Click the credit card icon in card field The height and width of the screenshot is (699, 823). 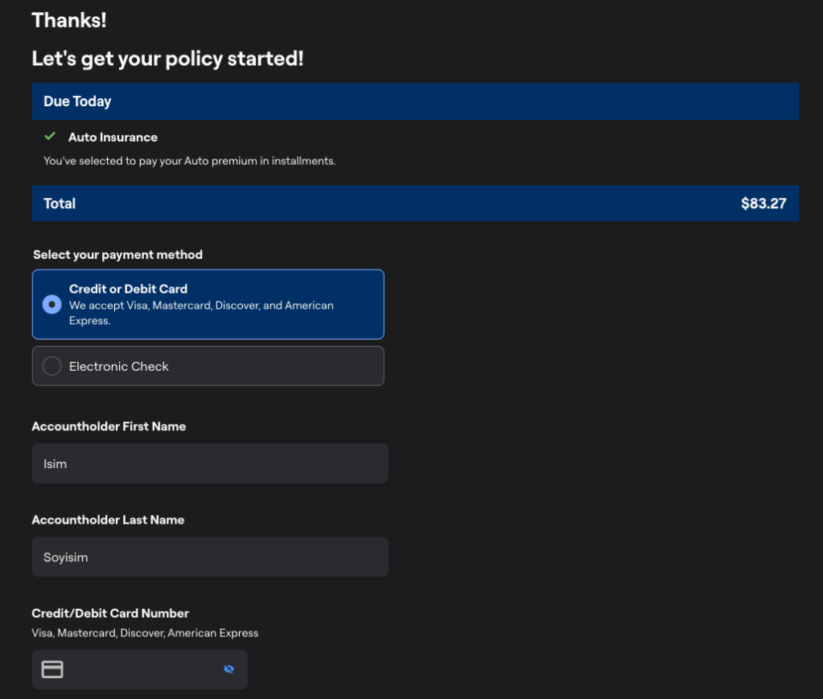(x=52, y=669)
